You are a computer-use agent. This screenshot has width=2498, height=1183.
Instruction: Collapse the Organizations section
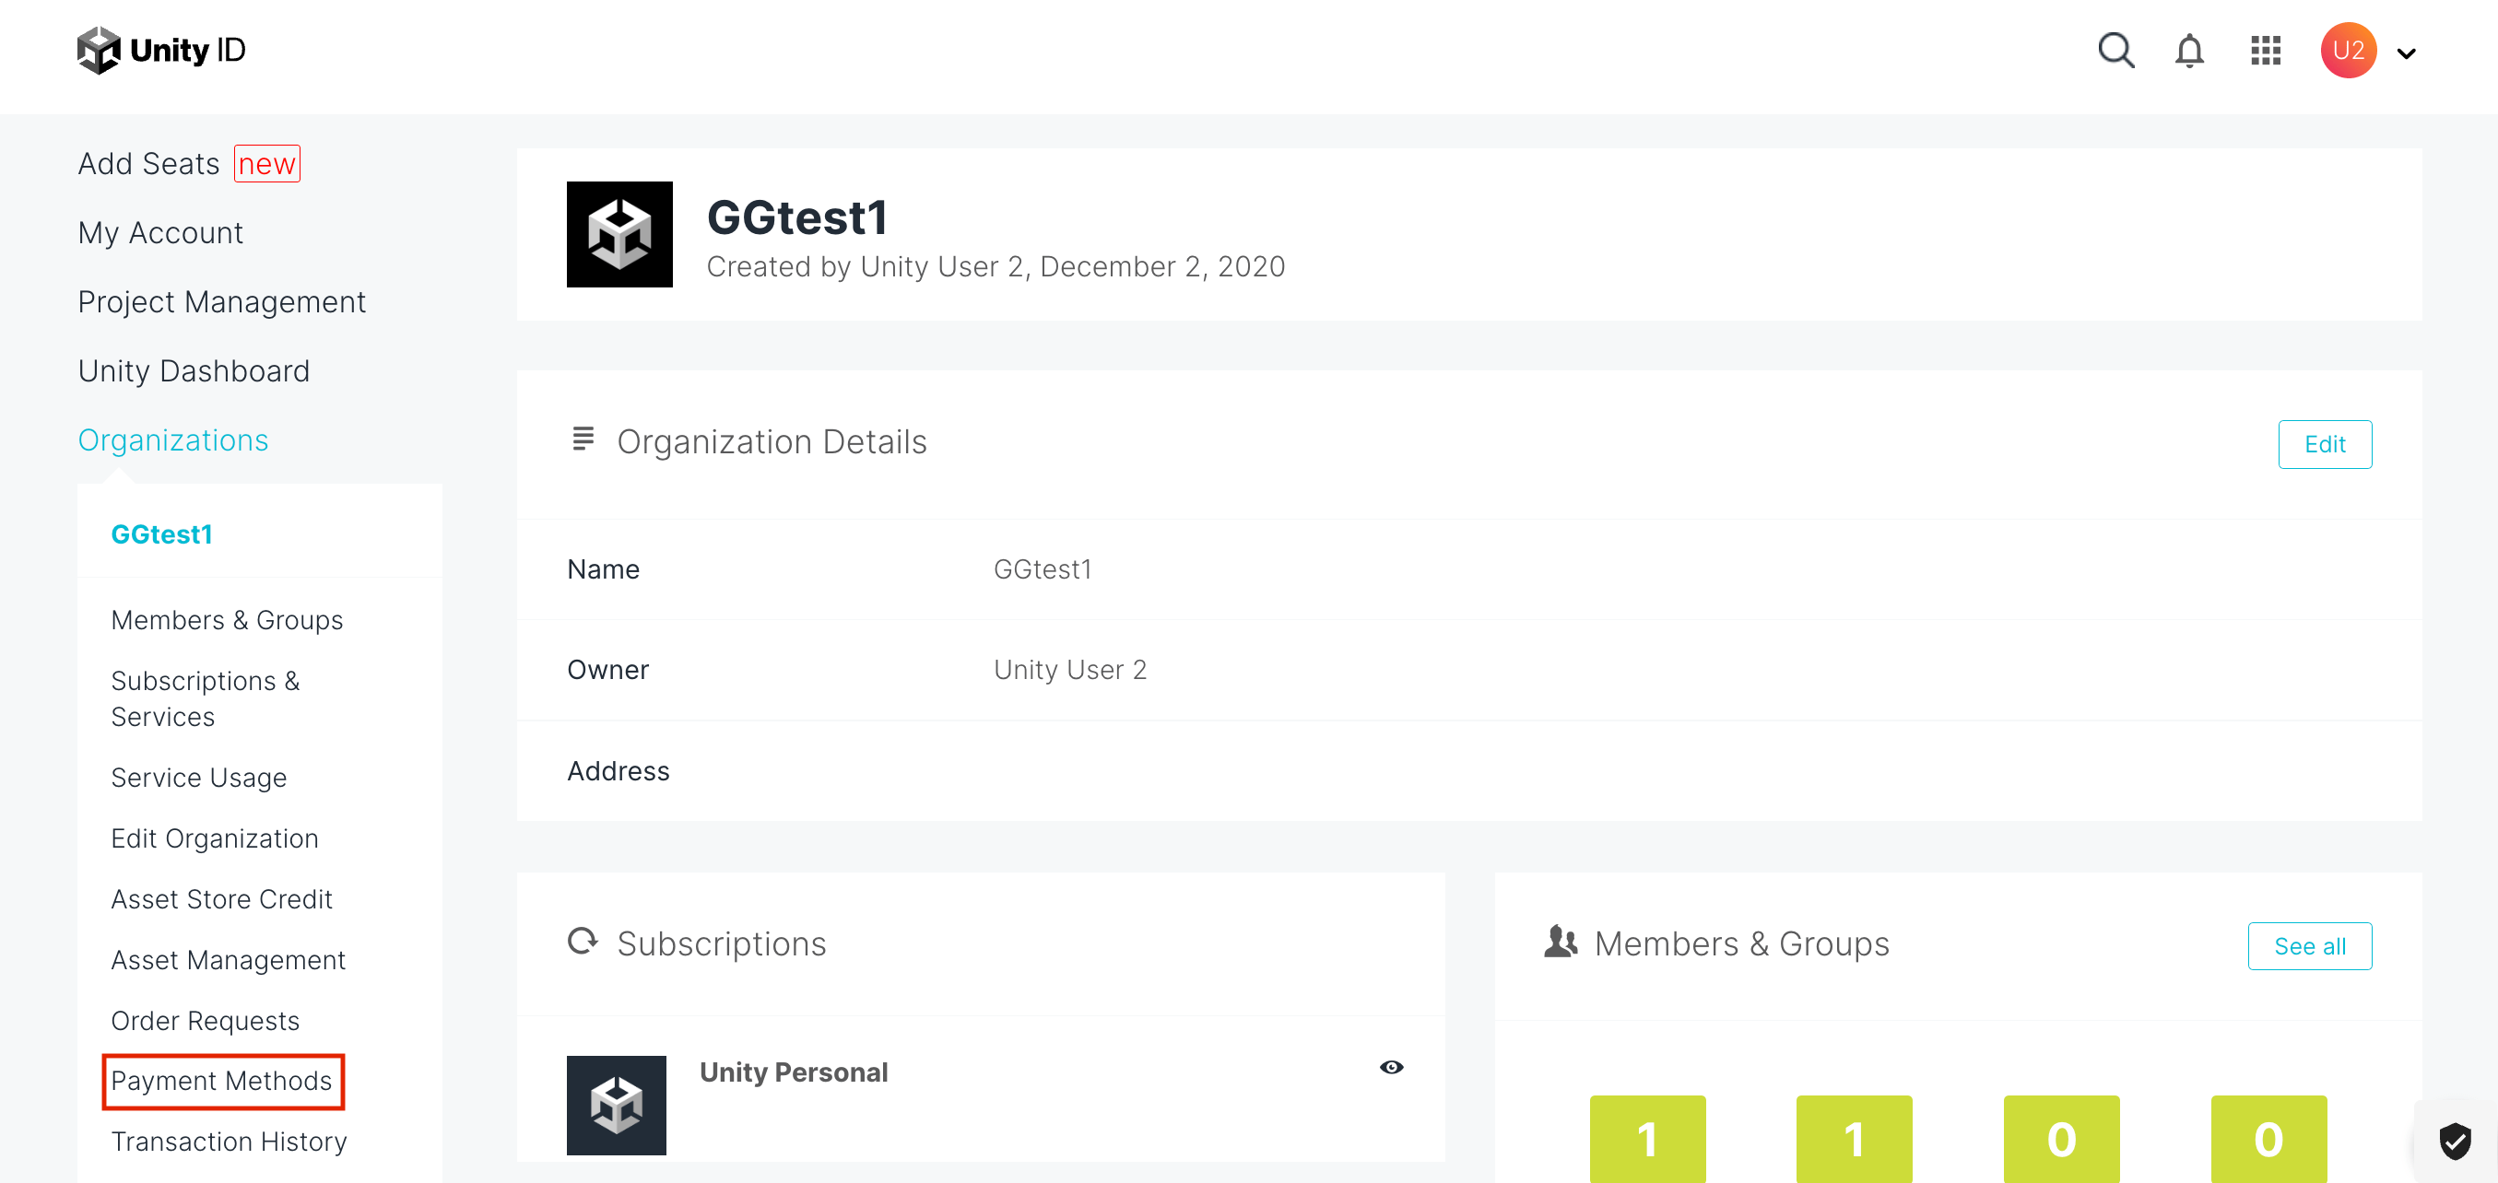pos(172,439)
